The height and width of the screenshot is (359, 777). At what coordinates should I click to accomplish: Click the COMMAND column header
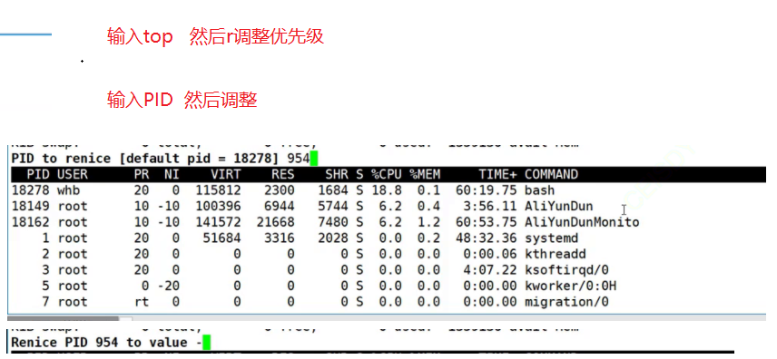click(x=551, y=174)
